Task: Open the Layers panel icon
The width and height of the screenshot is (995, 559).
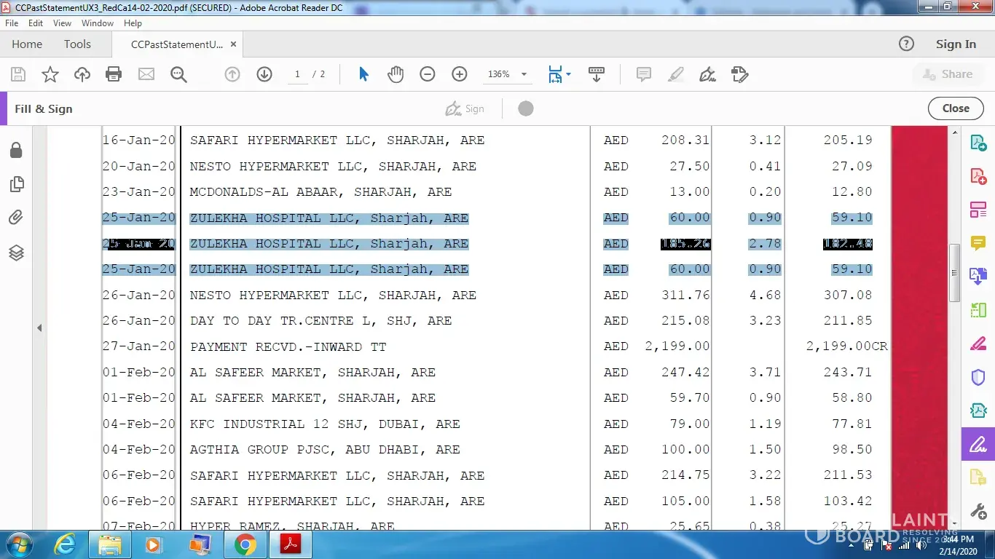Action: click(16, 253)
